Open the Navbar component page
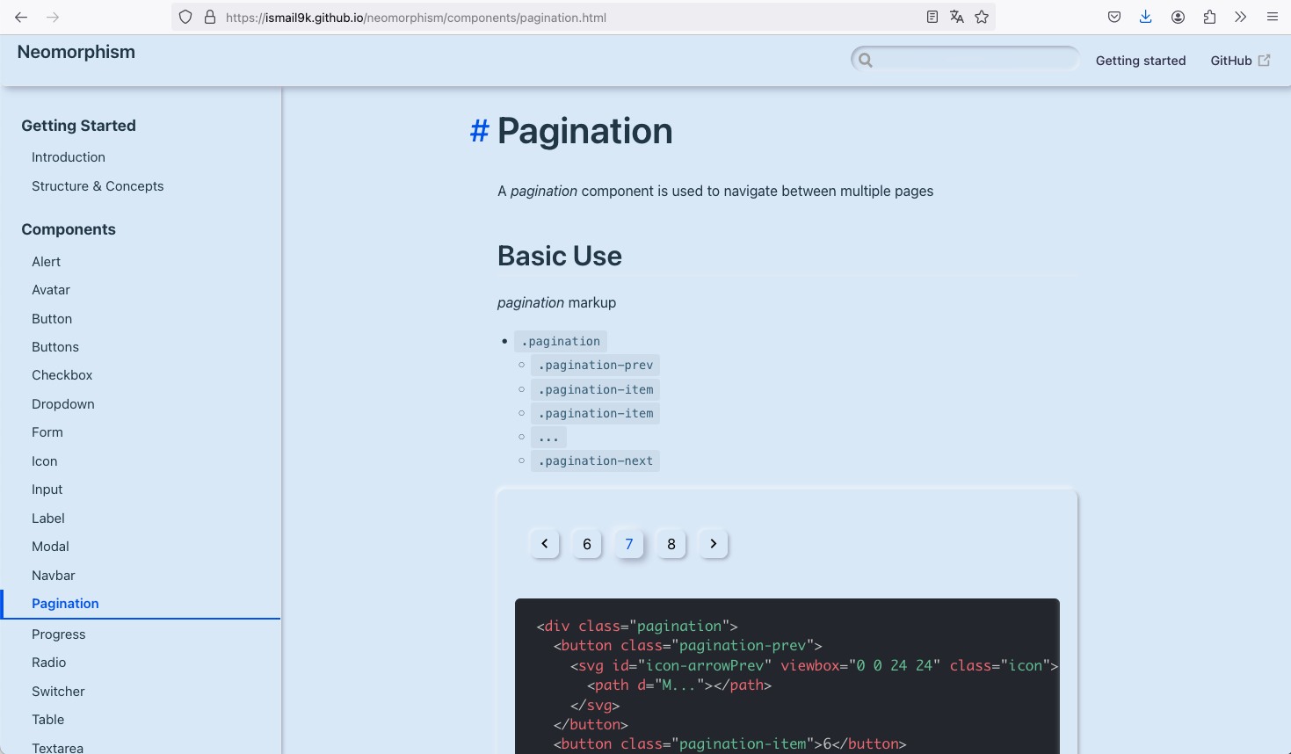The image size is (1291, 754). [54, 576]
